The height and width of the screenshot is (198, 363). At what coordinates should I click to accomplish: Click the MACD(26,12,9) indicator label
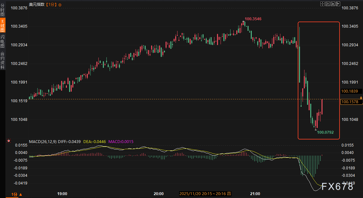point(42,141)
